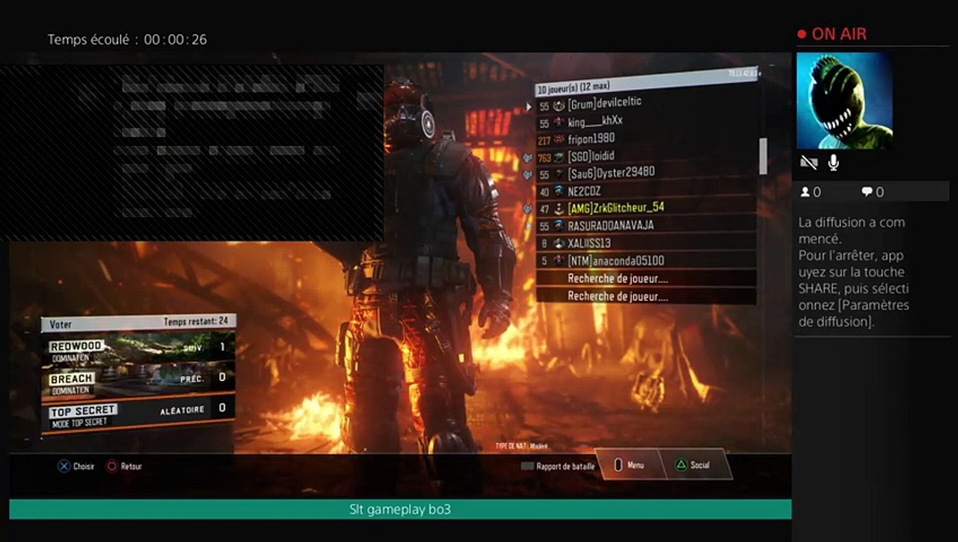Click the rank emblem beside [Grum]devilceltic

pos(559,105)
